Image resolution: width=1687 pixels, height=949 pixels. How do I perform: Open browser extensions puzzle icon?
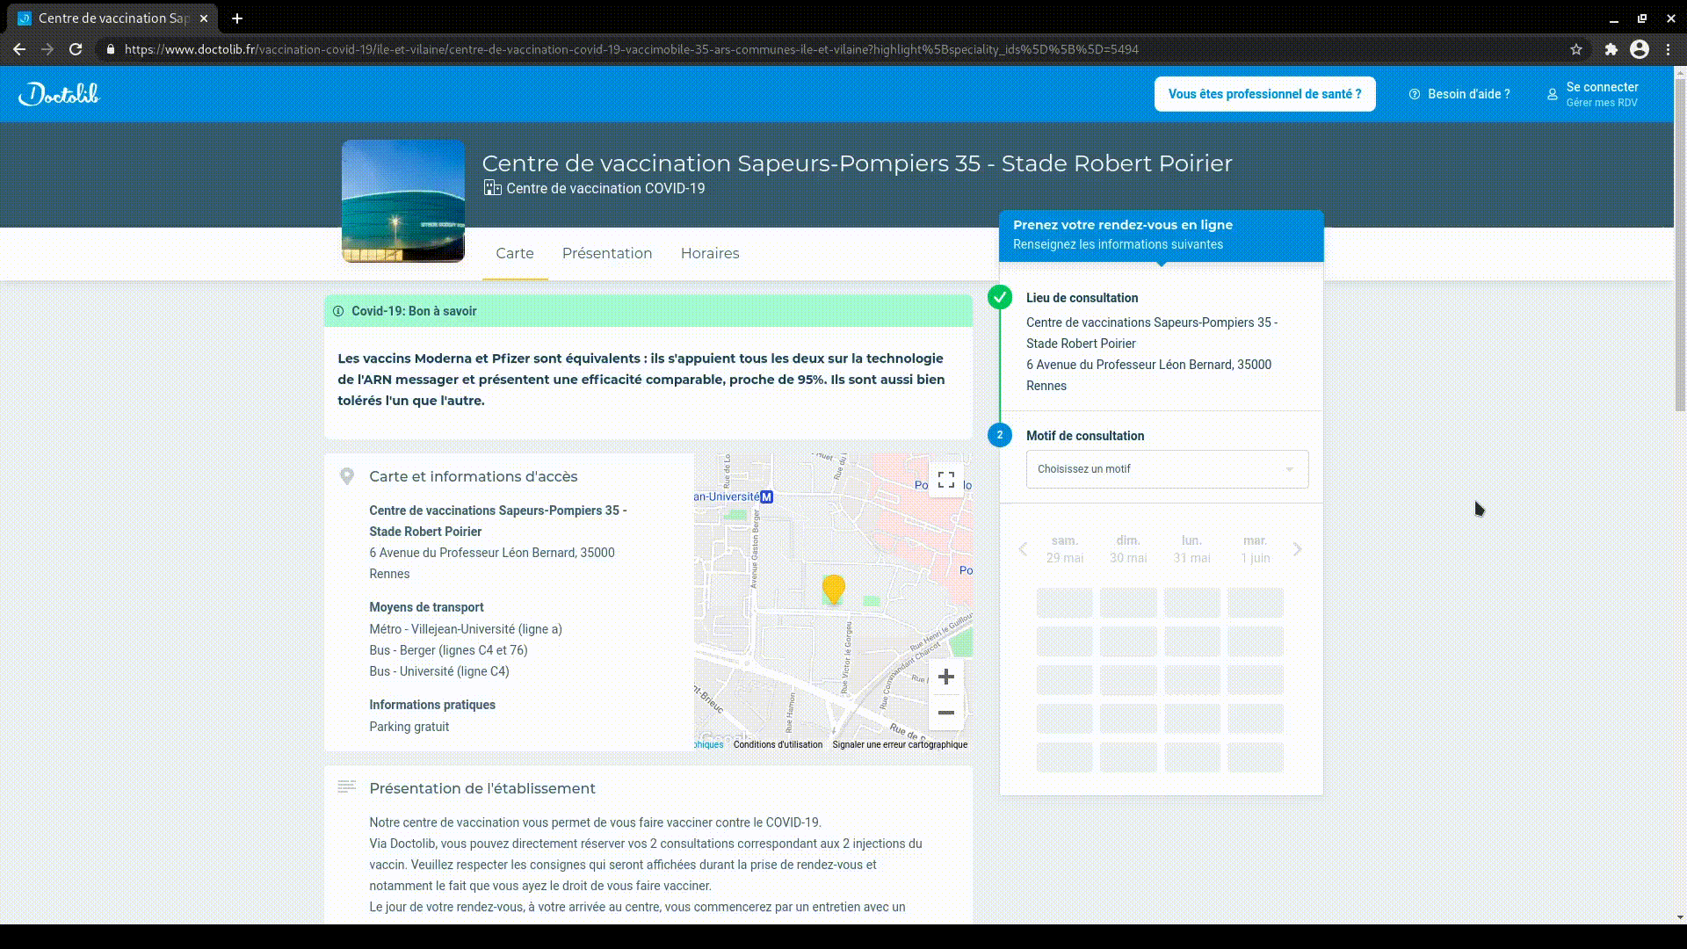[1611, 49]
